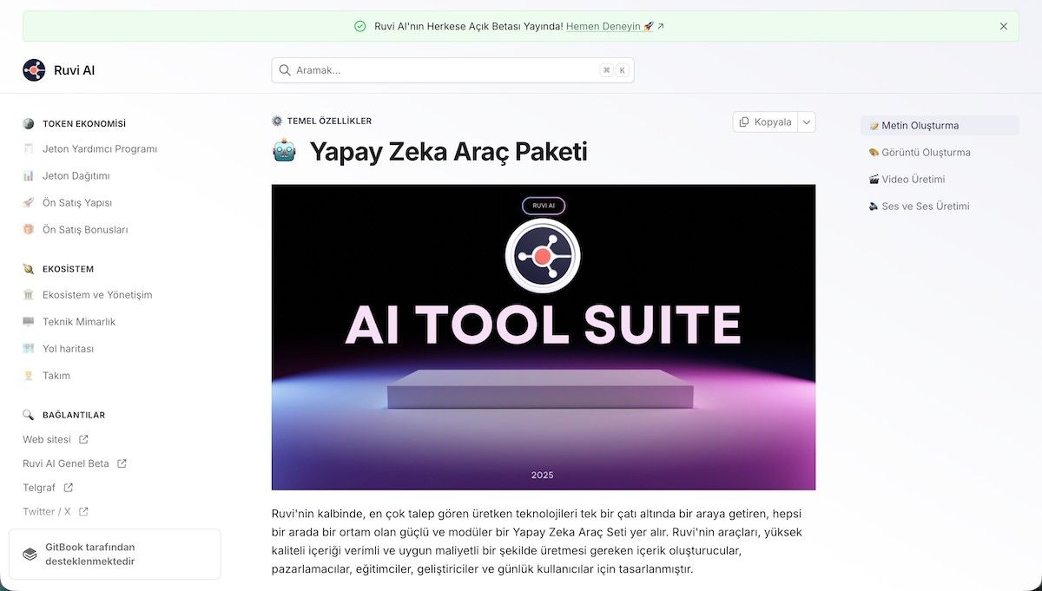Go to Jeton Dağıtımı page
The width and height of the screenshot is (1042, 591).
tap(76, 175)
